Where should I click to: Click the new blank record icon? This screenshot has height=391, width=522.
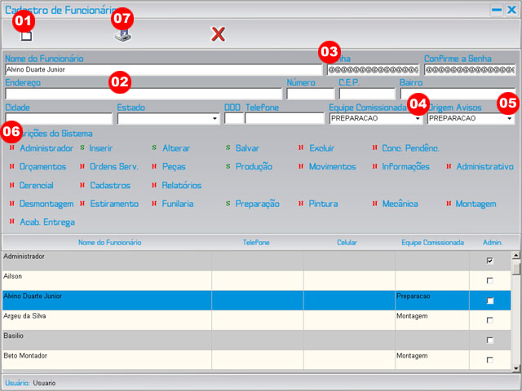(26, 35)
